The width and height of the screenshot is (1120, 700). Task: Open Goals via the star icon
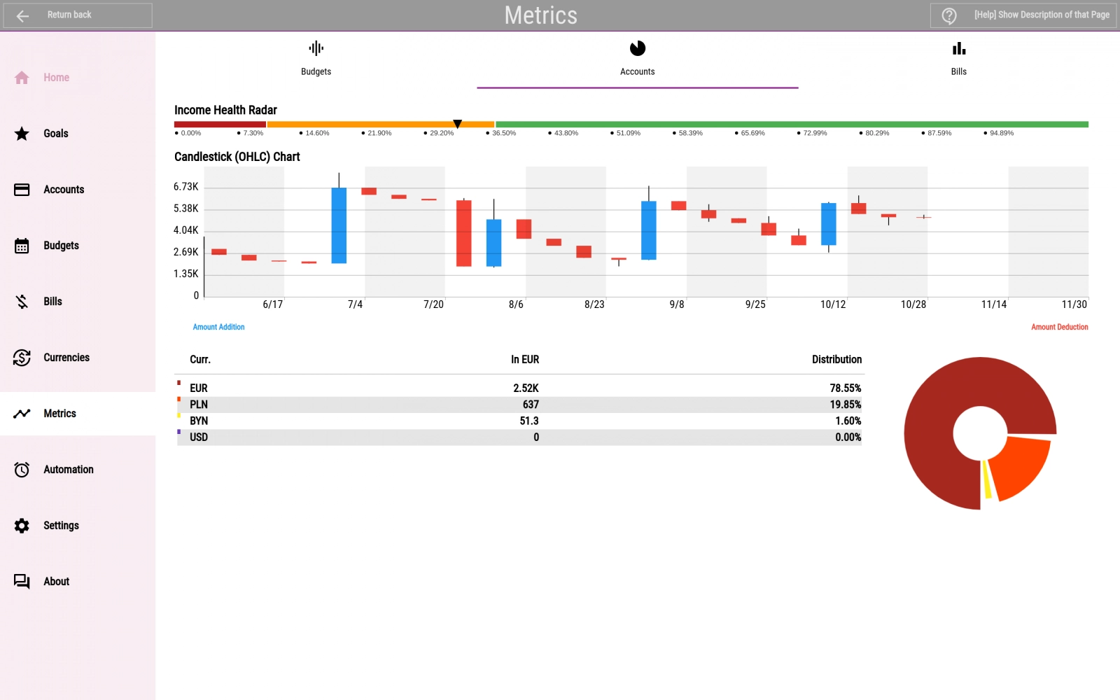pos(22,134)
